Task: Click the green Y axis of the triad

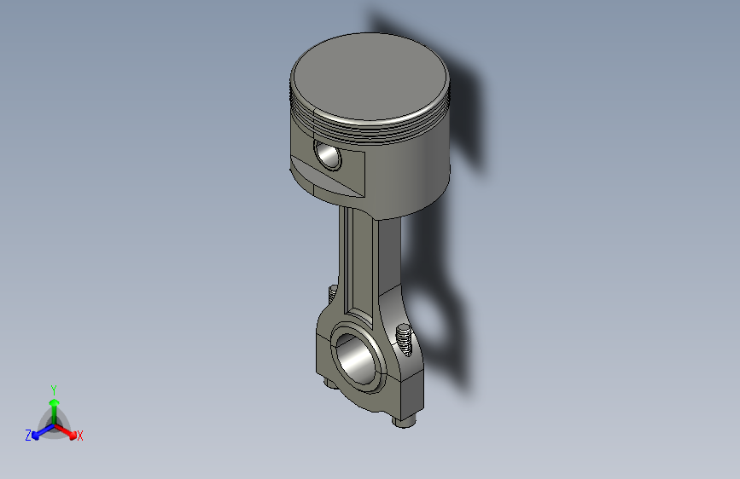Action: [x=55, y=411]
